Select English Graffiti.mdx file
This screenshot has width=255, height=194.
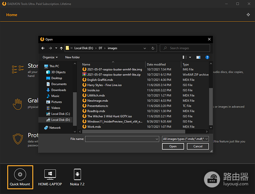[x=98, y=80]
